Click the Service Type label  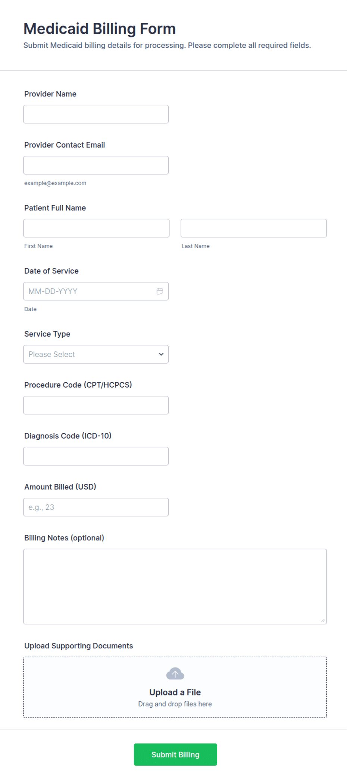point(47,334)
